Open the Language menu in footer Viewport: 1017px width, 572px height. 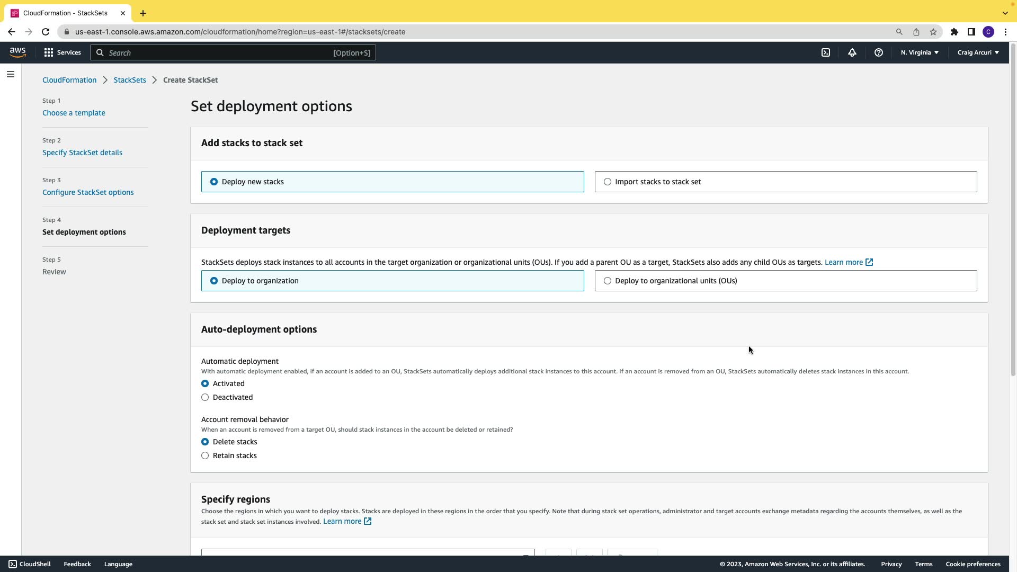(118, 564)
